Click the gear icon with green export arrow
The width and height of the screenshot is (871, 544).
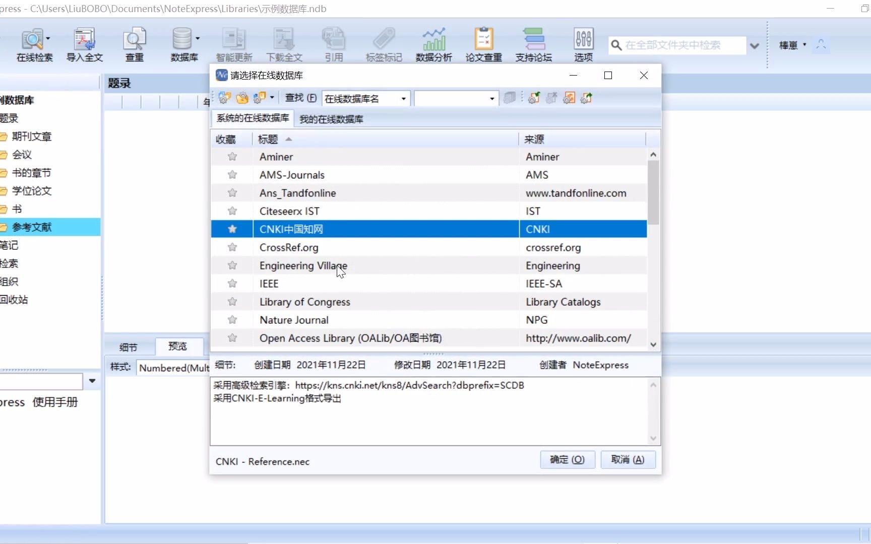coord(586,98)
